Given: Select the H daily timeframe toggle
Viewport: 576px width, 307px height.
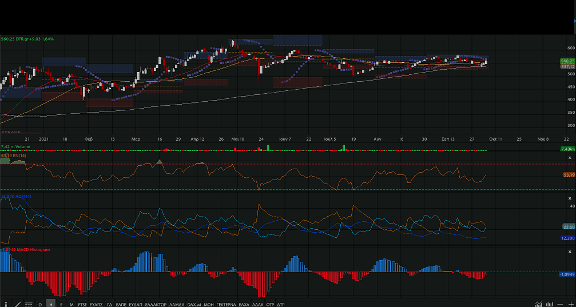Looking at the screenshot, I should pos(51,304).
